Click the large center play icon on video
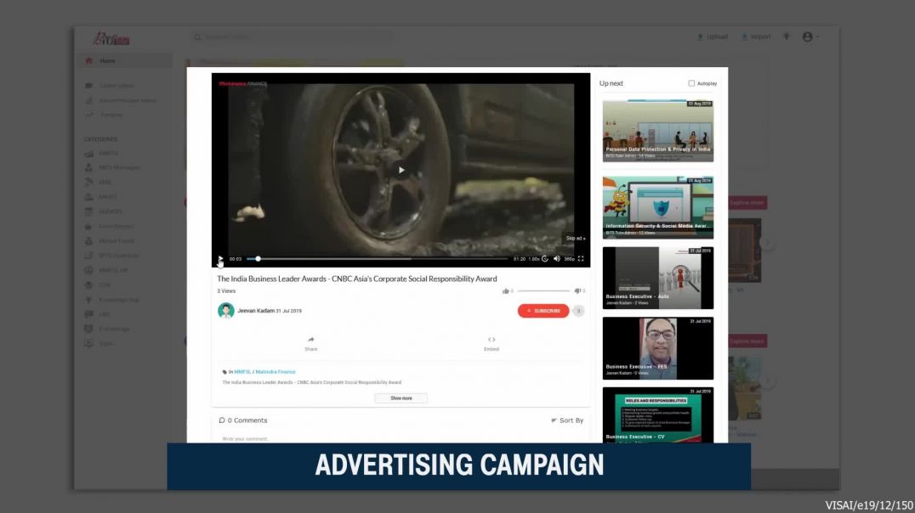Viewport: 915px width, 513px height. pyautogui.click(x=401, y=170)
